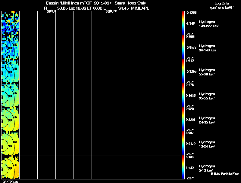
Task: Click the '30.85' radial distance value
Action: (62, 8)
